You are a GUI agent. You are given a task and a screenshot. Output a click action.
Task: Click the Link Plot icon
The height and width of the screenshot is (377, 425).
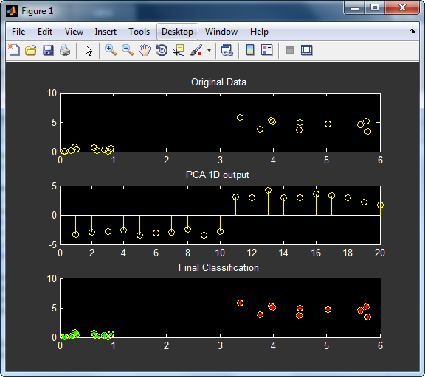click(x=227, y=50)
